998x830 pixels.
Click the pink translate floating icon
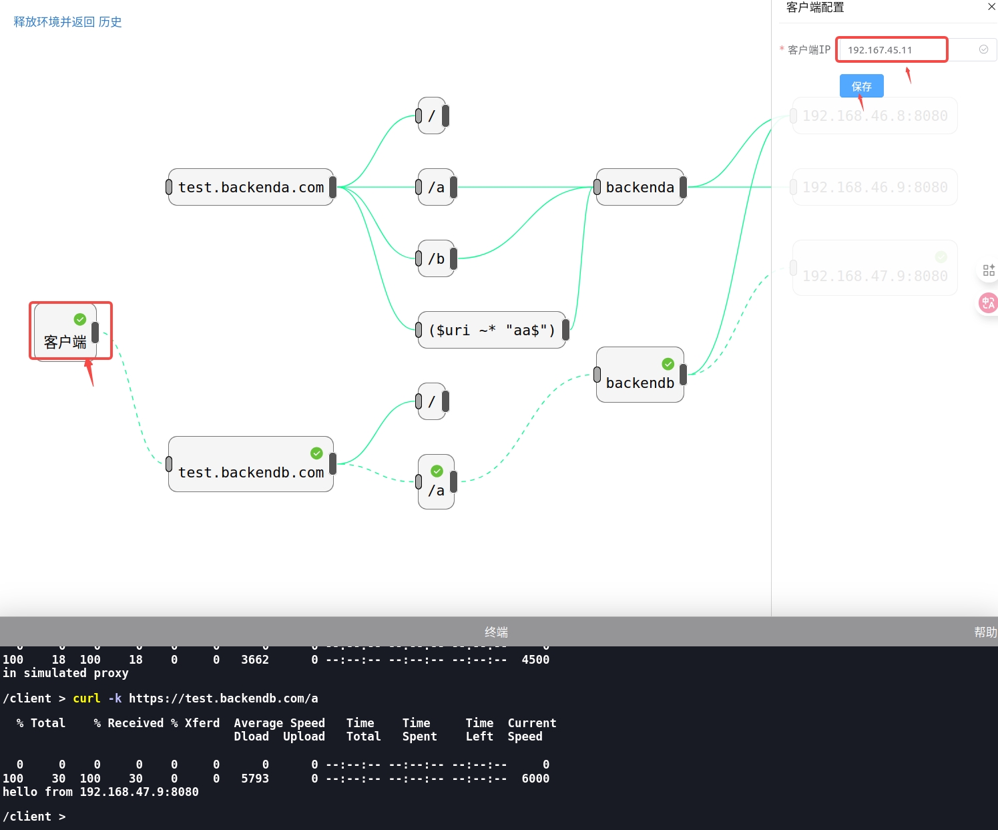tap(988, 303)
